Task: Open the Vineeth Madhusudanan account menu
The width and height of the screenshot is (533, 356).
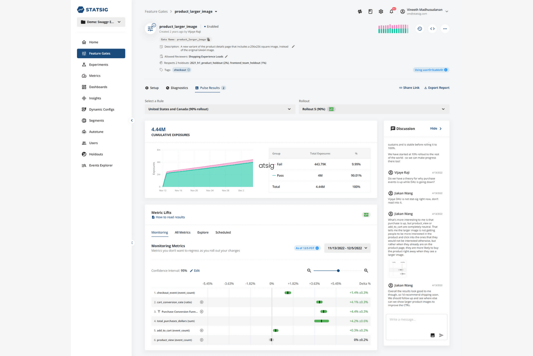Action: tap(425, 12)
